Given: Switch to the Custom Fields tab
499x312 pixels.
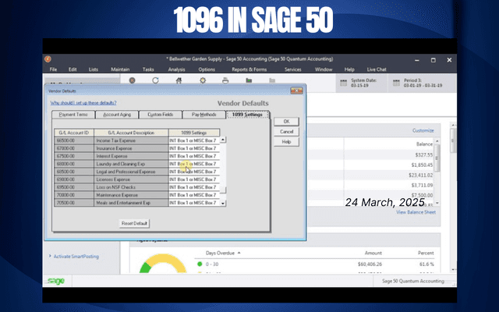Looking at the screenshot, I should [x=161, y=115].
